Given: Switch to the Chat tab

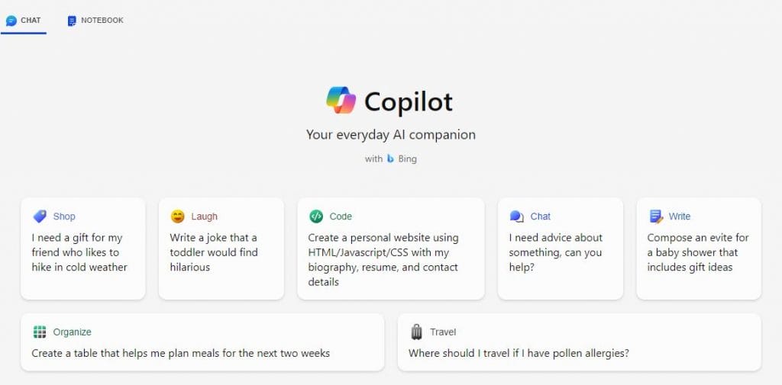Looking at the screenshot, I should [x=24, y=21].
